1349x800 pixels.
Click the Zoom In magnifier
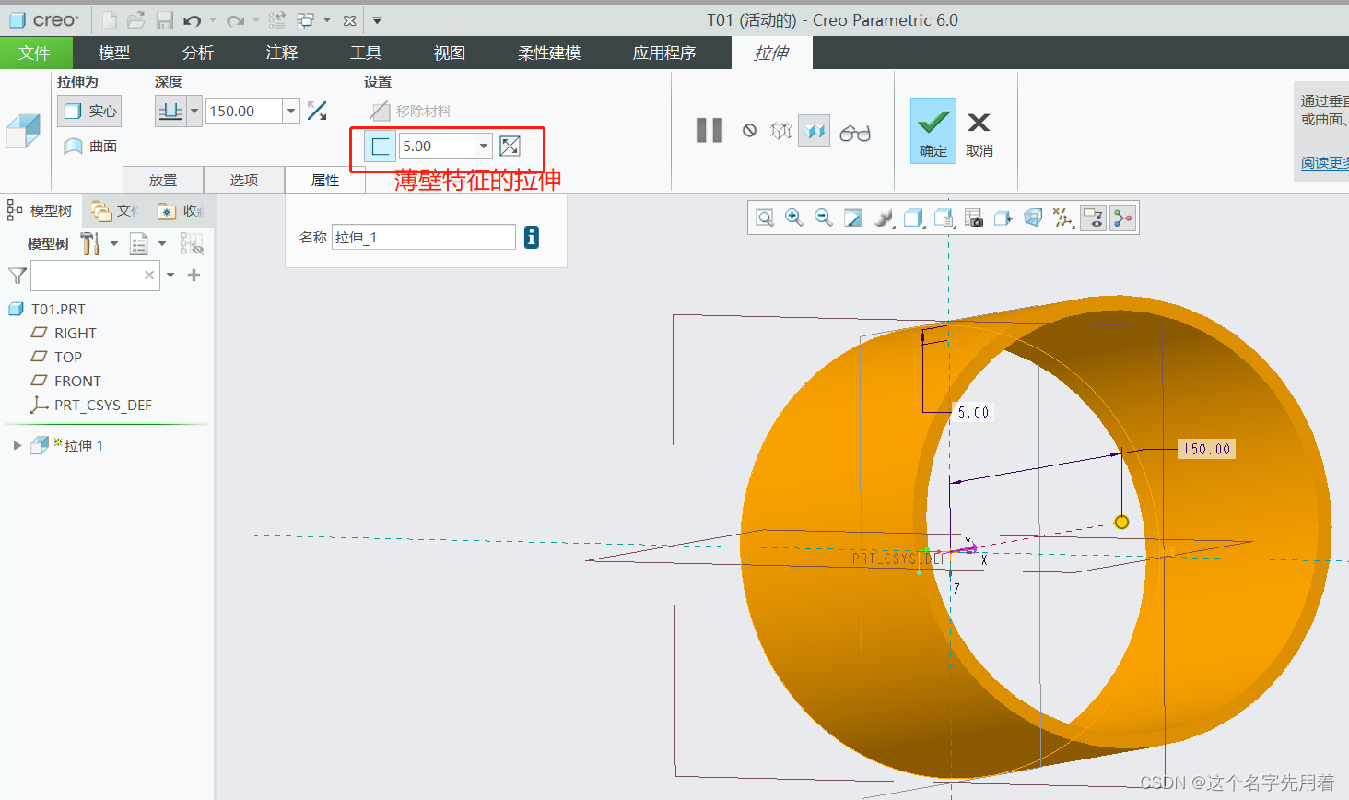coord(794,218)
